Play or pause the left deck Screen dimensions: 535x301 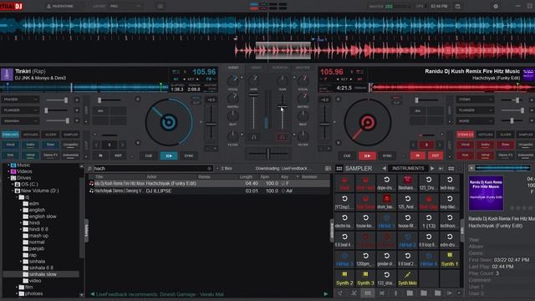tap(169, 156)
